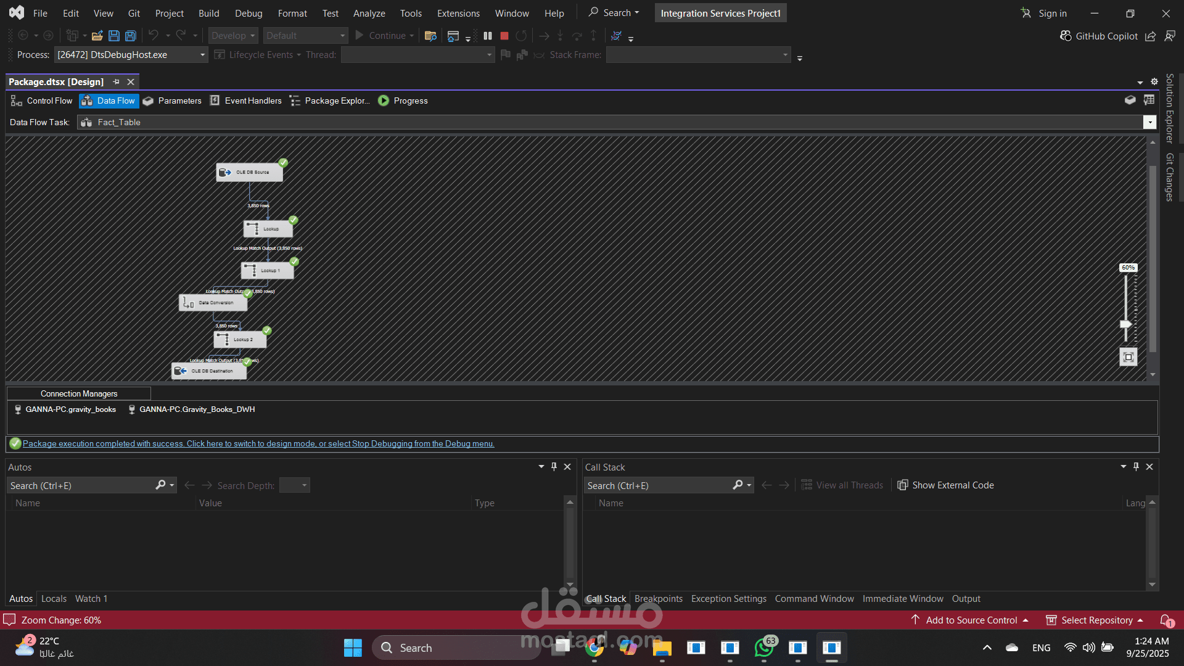Open the SSIS Toolbox icon at top right
This screenshot has width=1184, height=666.
1130,101
